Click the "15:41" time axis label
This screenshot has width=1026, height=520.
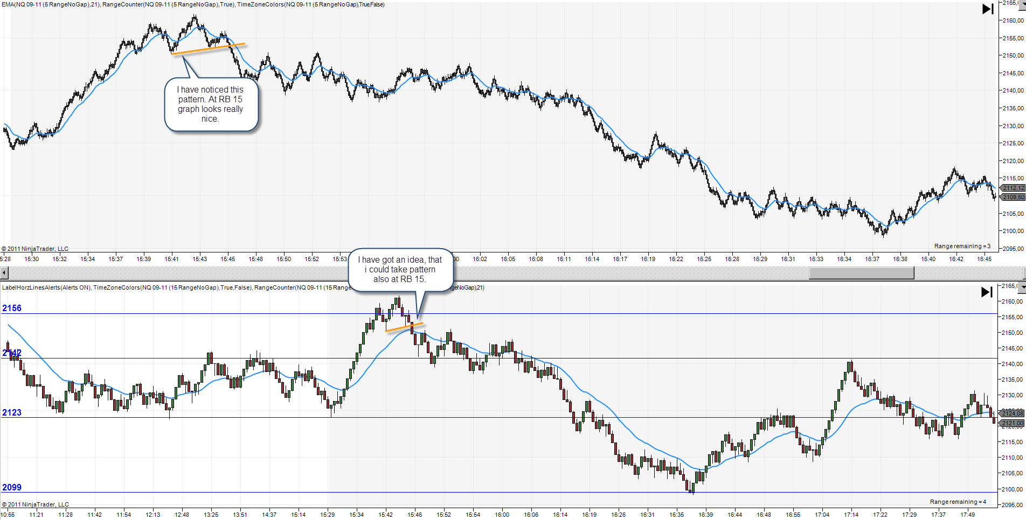click(172, 259)
